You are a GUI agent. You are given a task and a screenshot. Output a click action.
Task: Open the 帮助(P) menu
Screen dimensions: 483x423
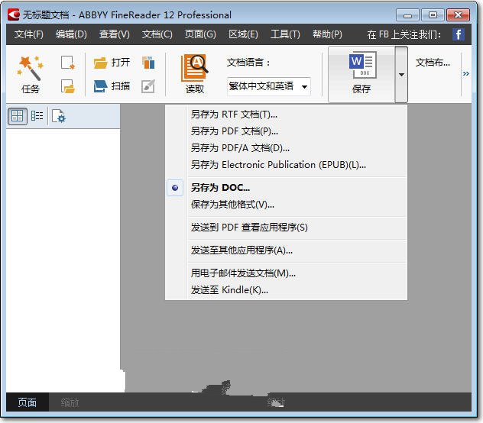(x=327, y=34)
